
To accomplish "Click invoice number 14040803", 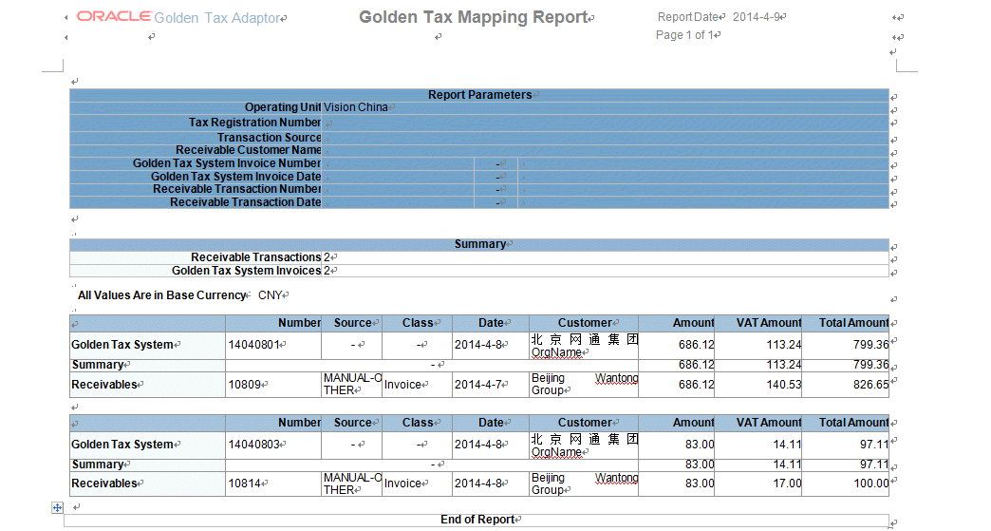I will pyautogui.click(x=253, y=445).
